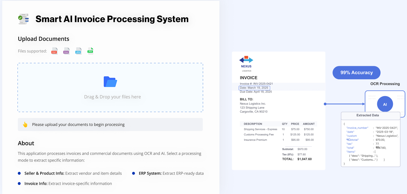The height and width of the screenshot is (194, 407).
Task: Click the AI processing circle icon
Action: [385, 104]
